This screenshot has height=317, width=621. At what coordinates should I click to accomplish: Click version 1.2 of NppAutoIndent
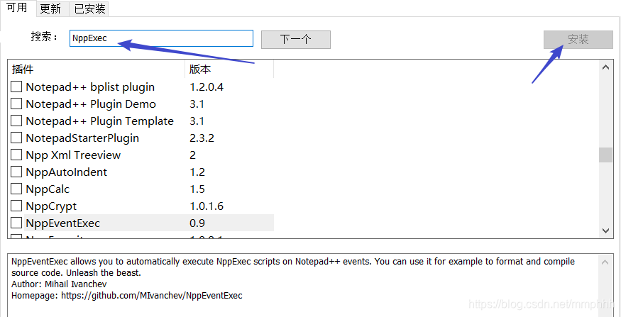[197, 172]
